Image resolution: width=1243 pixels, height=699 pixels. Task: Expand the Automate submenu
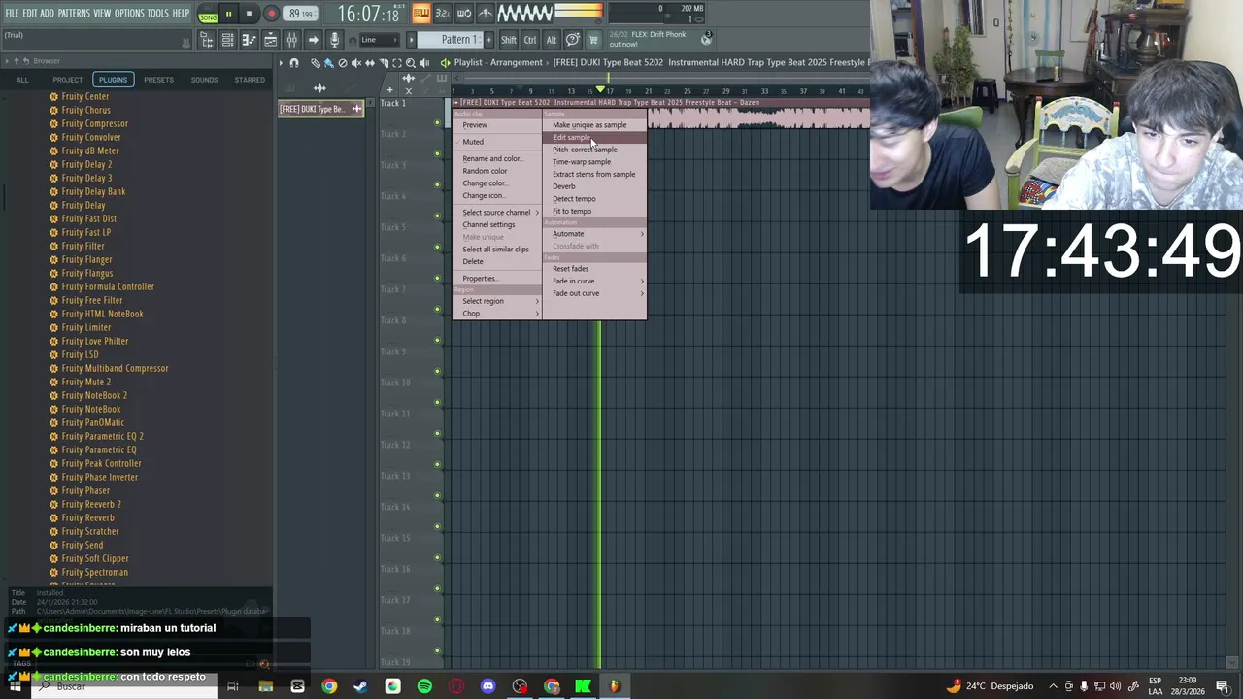(594, 234)
